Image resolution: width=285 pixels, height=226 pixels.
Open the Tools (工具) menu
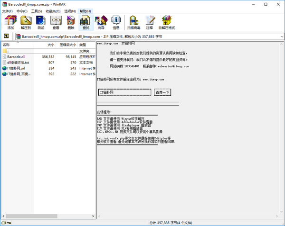coord(37,11)
